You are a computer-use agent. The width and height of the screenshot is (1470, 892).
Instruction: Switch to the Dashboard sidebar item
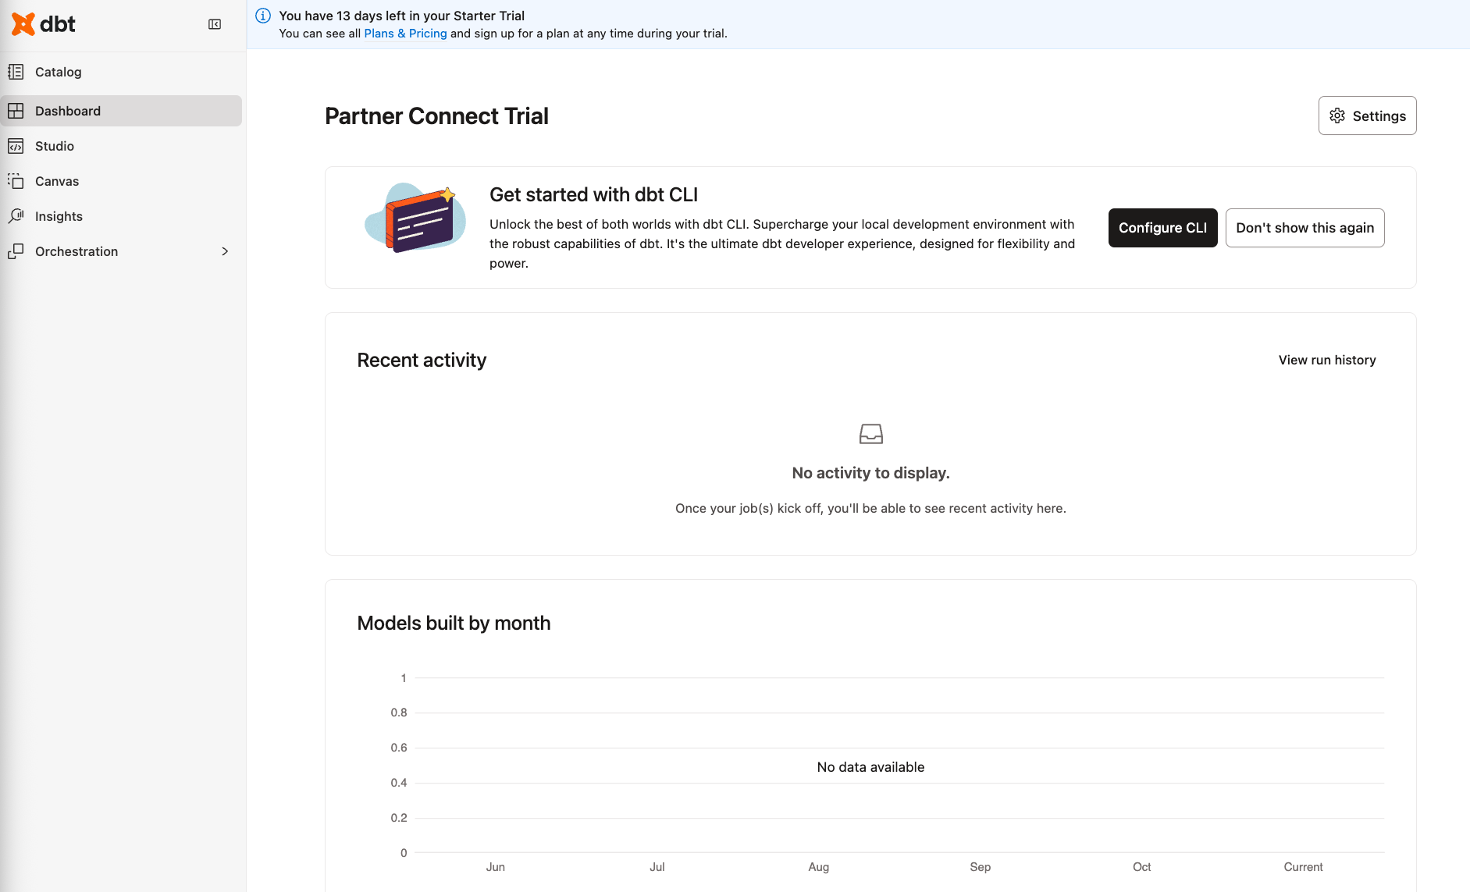point(68,111)
